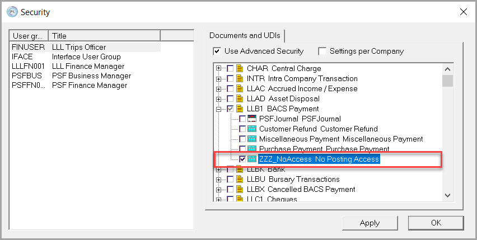This screenshot has width=477, height=240.
Task: Select the LLLFN001 LLL Finance Manager row
Action: coord(85,66)
